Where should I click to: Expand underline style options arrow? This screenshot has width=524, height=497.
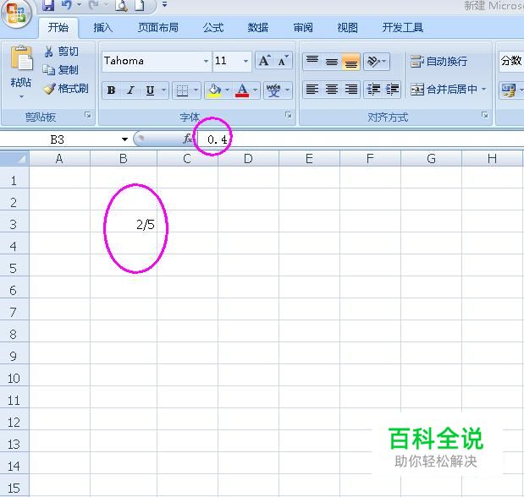pos(163,90)
